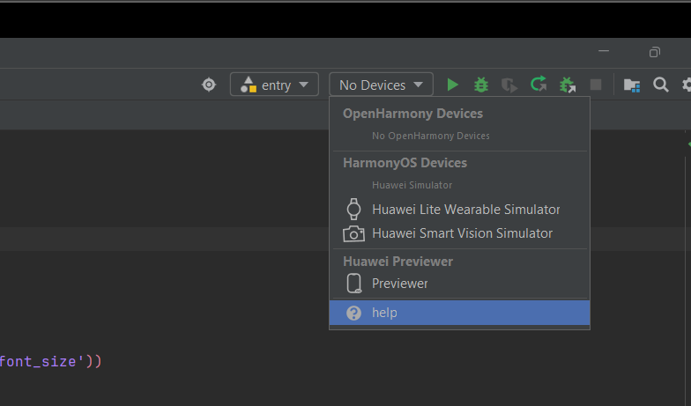Click the help menu entry
The width and height of the screenshot is (691, 406).
pos(460,313)
